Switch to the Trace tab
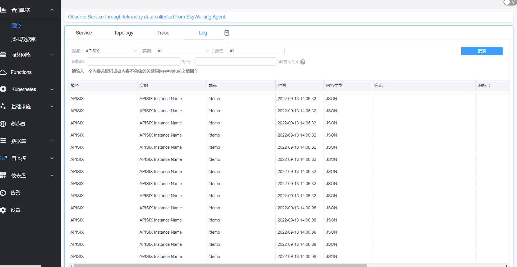This screenshot has height=267, width=517. (163, 33)
